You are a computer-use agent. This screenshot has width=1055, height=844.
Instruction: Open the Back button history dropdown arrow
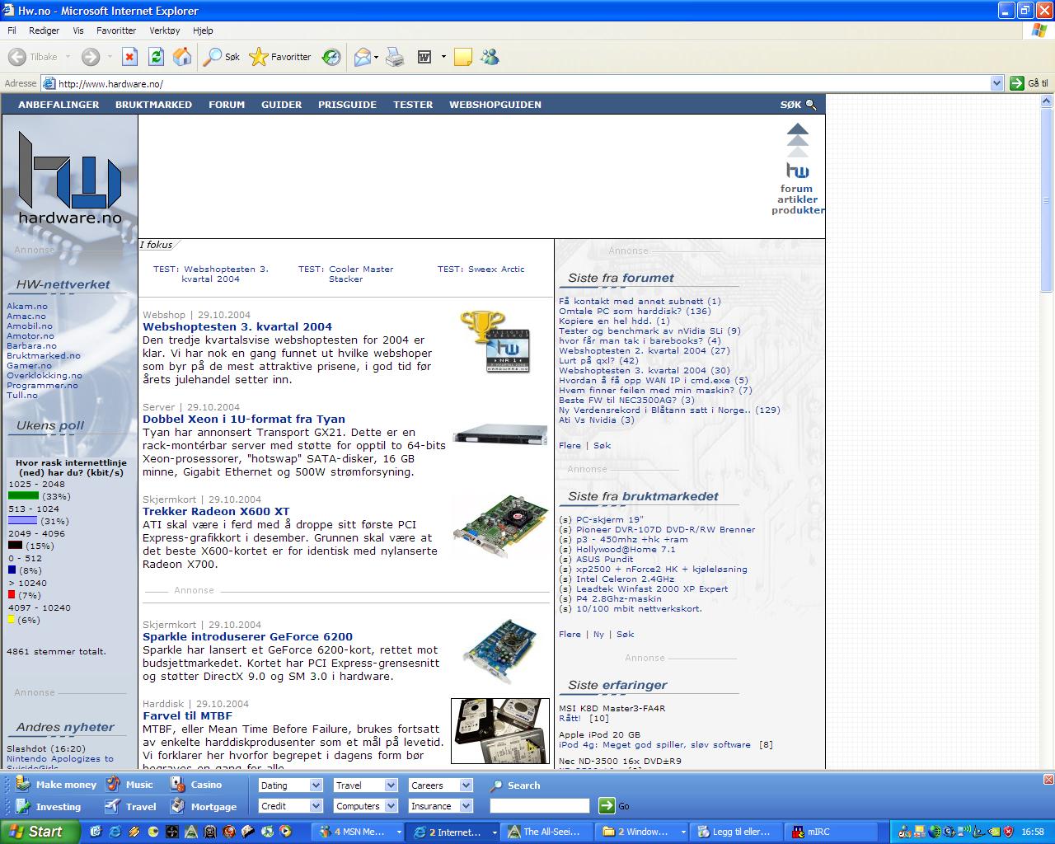click(68, 57)
